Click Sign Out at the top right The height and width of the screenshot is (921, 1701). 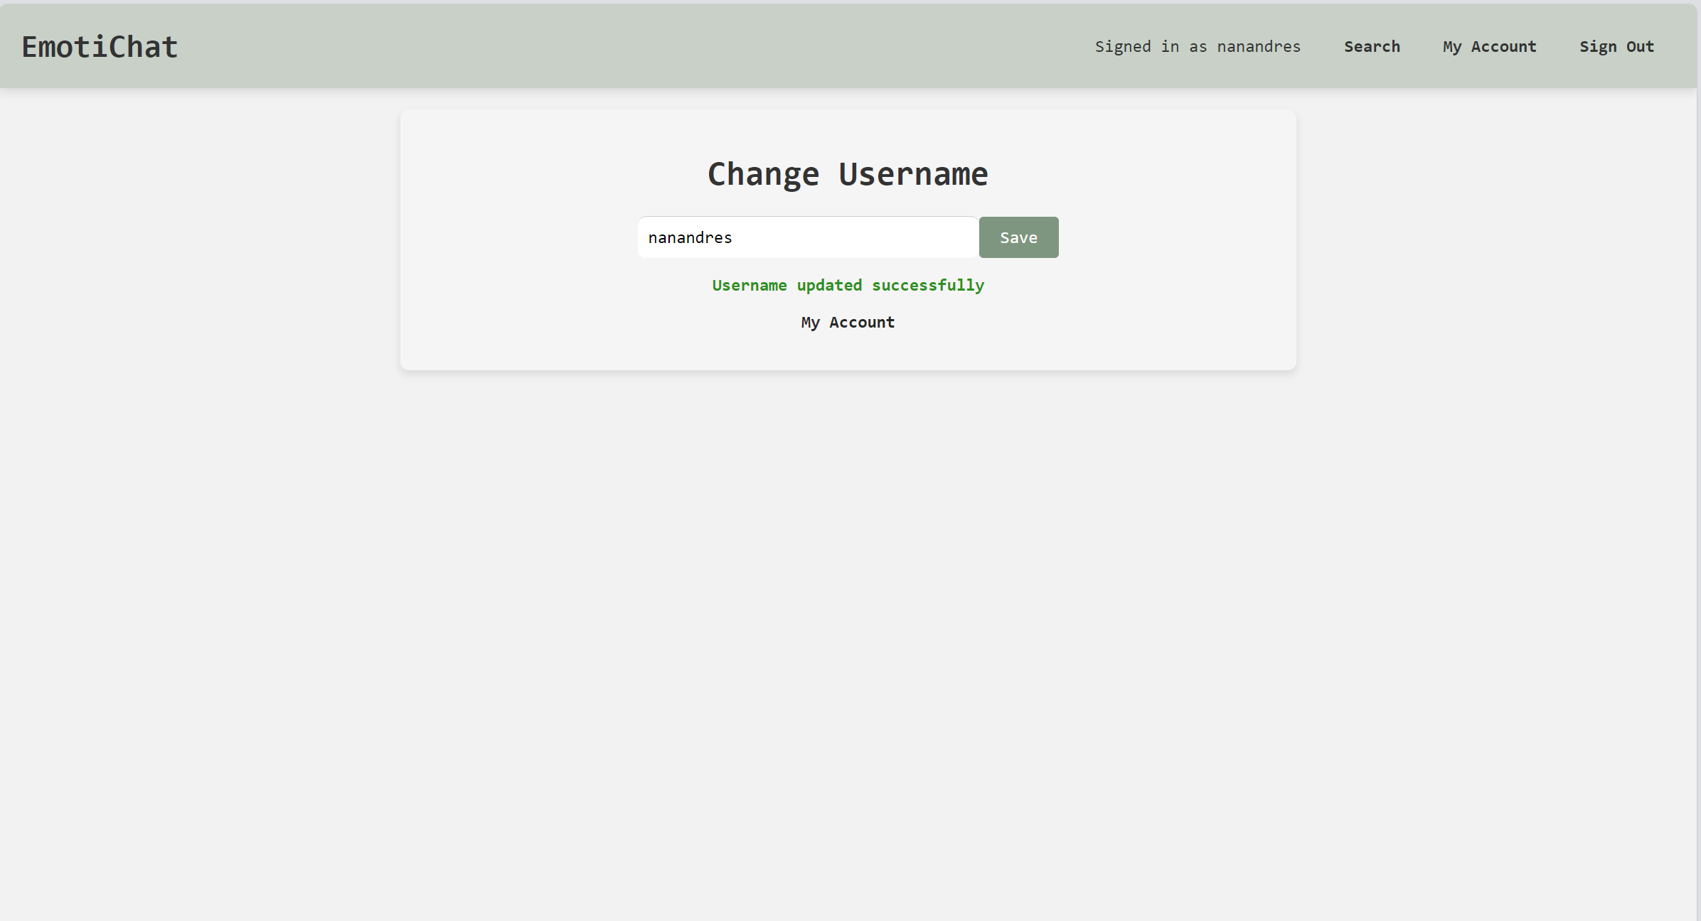tap(1617, 46)
